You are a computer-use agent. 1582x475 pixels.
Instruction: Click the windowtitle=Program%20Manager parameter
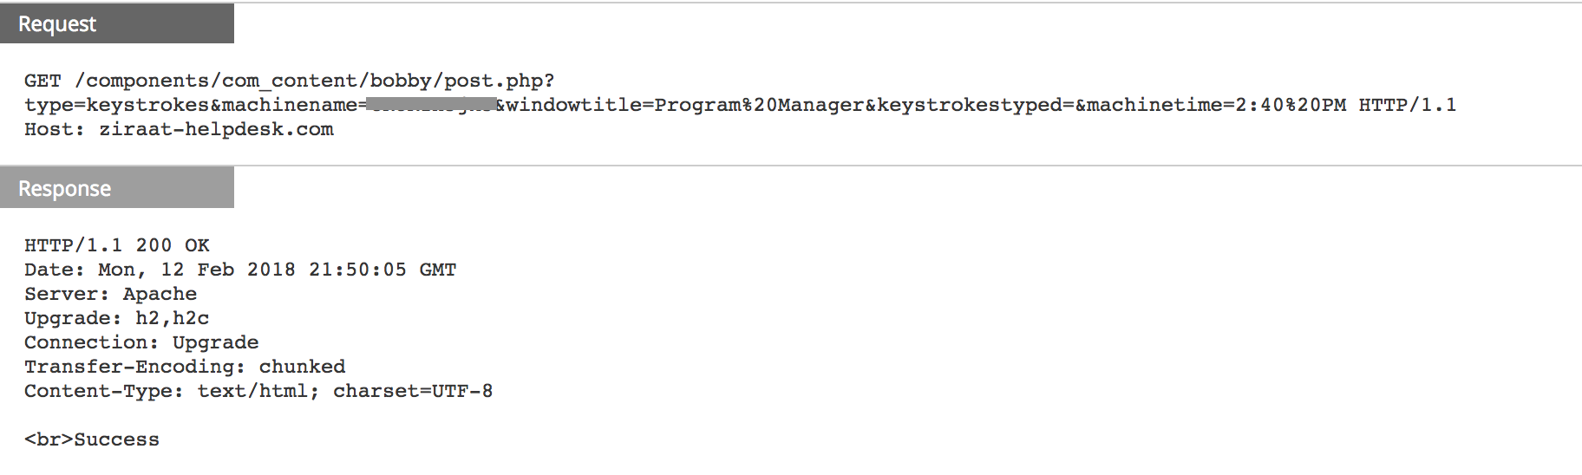685,105
